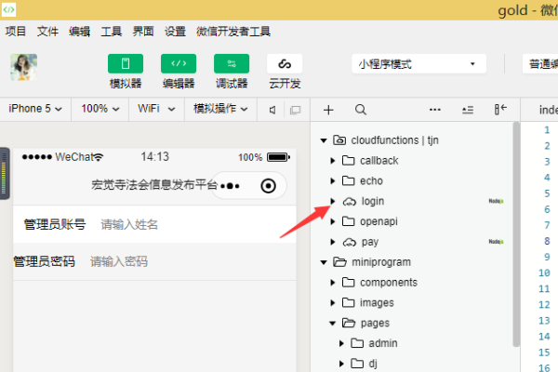This screenshot has width=558, height=372.
Task: Click the file tree collapse-all icon
Action: coord(468,110)
